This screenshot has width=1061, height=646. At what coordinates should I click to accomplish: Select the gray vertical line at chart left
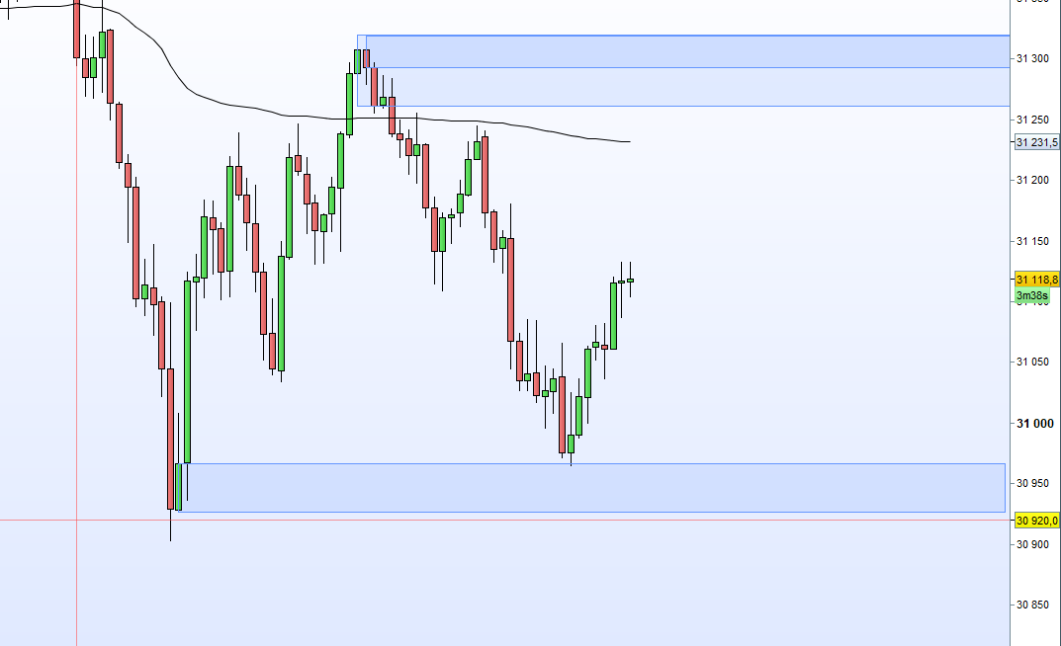coord(76,395)
